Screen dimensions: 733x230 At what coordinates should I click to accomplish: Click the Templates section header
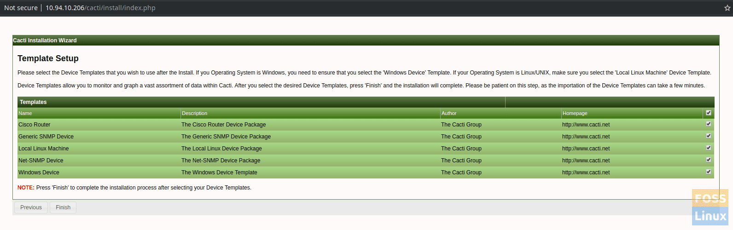point(33,102)
